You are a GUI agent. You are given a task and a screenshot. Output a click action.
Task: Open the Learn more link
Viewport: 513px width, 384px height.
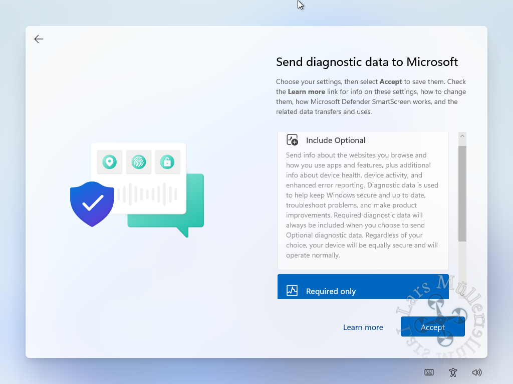[363, 327]
